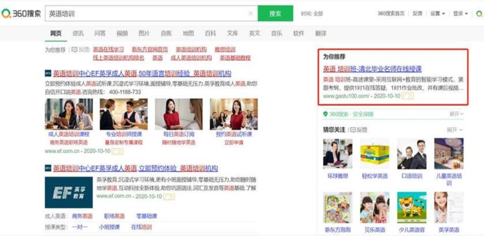484x236 pixels.
Task: Click the 在线培训 link
Action: [x=141, y=227]
